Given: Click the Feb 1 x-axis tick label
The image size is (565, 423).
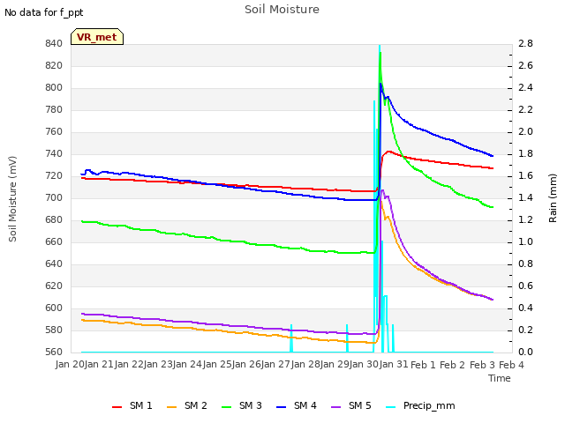Looking at the screenshot, I should point(423,365).
